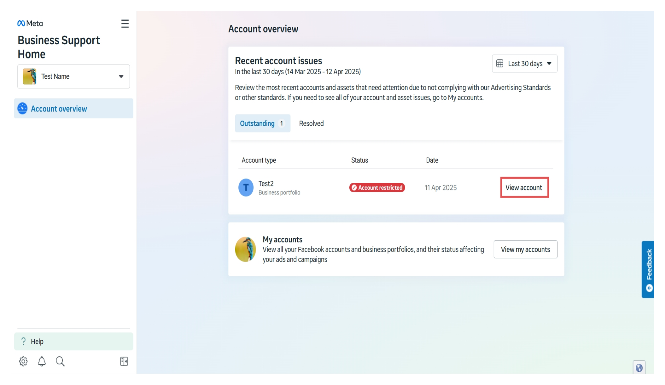The image size is (665, 385).
Task: Select the Account overview sidebar item
Action: (x=59, y=109)
